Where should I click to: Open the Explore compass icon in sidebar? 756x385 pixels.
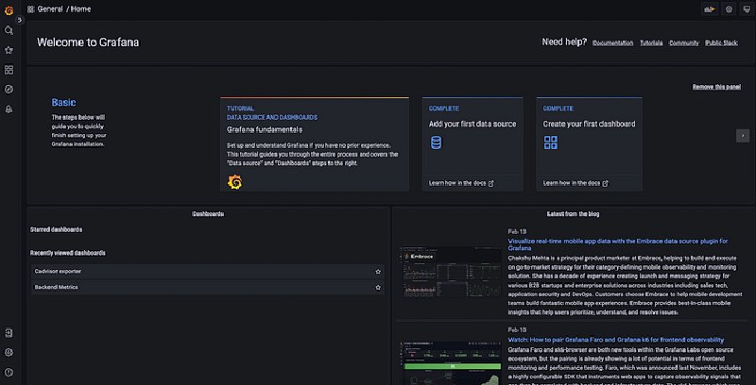(9, 90)
